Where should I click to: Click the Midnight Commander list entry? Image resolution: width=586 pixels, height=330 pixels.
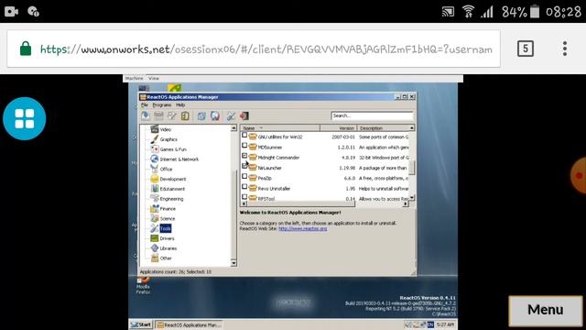278,158
